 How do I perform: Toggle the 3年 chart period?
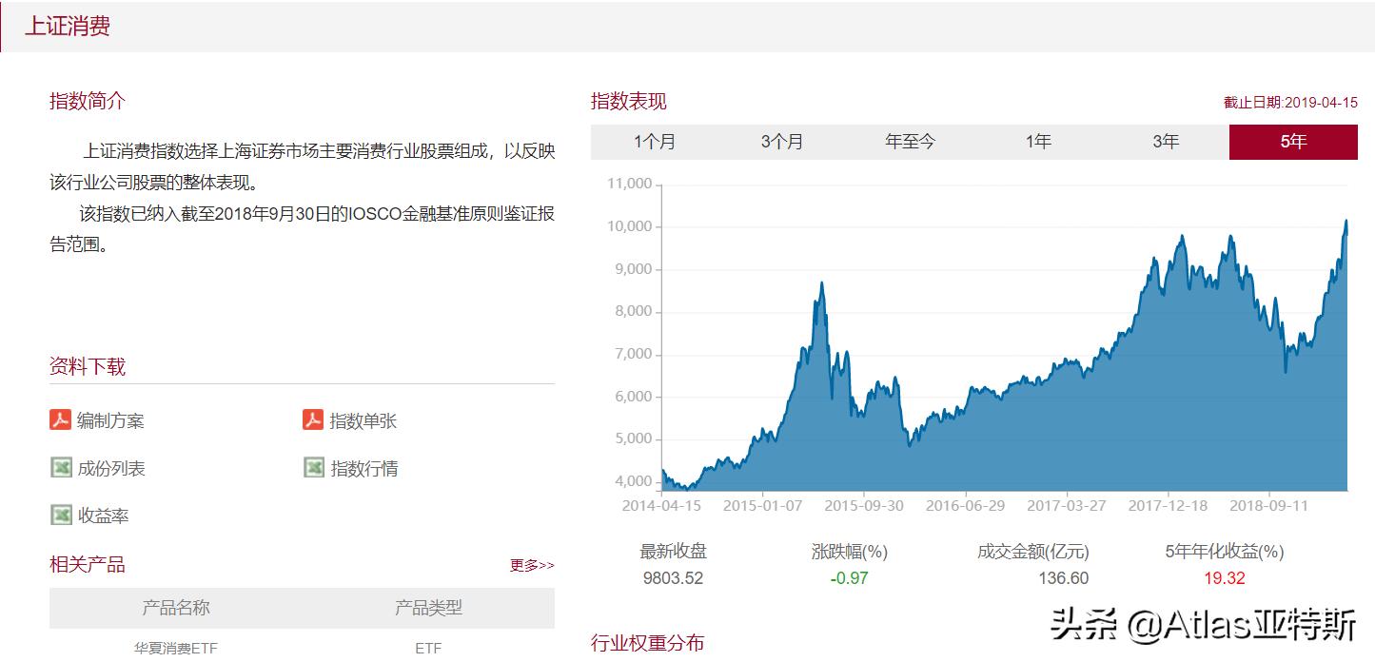coord(1165,140)
